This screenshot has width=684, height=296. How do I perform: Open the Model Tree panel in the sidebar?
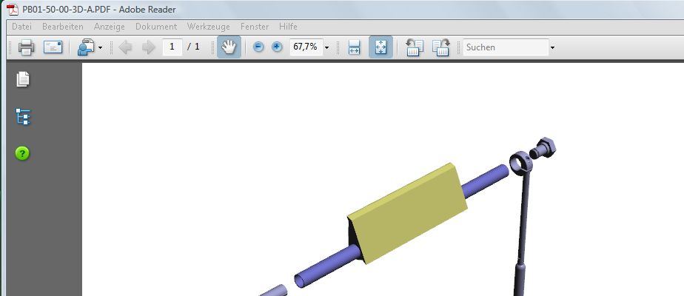tap(23, 117)
